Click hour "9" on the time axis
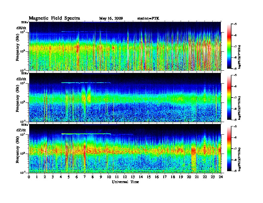 [101, 177]
